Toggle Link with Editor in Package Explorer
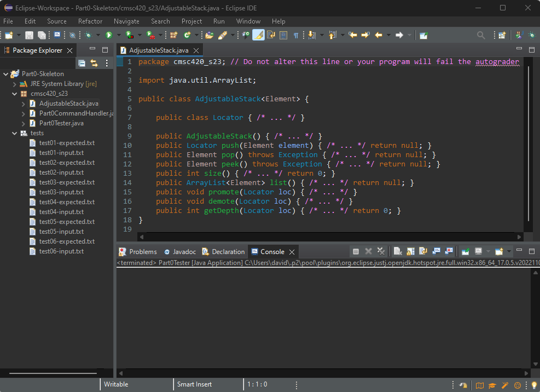 95,63
